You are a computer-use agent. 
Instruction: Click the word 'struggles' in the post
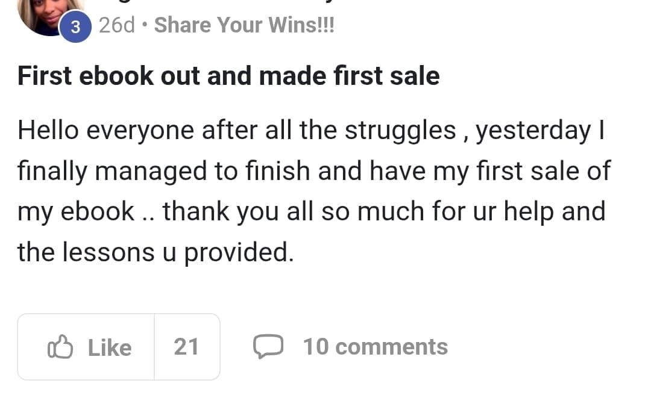coord(400,130)
